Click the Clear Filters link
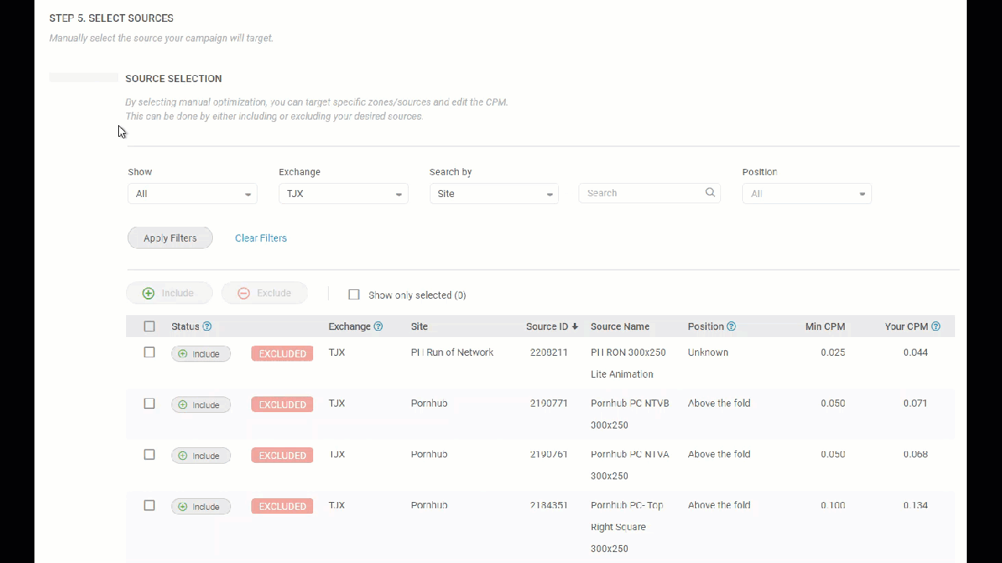1002x563 pixels. pos(261,238)
